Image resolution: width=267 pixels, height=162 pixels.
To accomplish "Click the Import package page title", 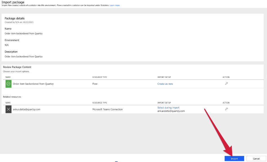I will click(13, 2).
